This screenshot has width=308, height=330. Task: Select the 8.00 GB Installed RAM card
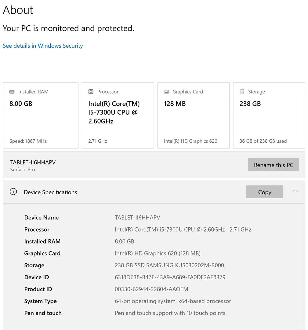point(41,116)
